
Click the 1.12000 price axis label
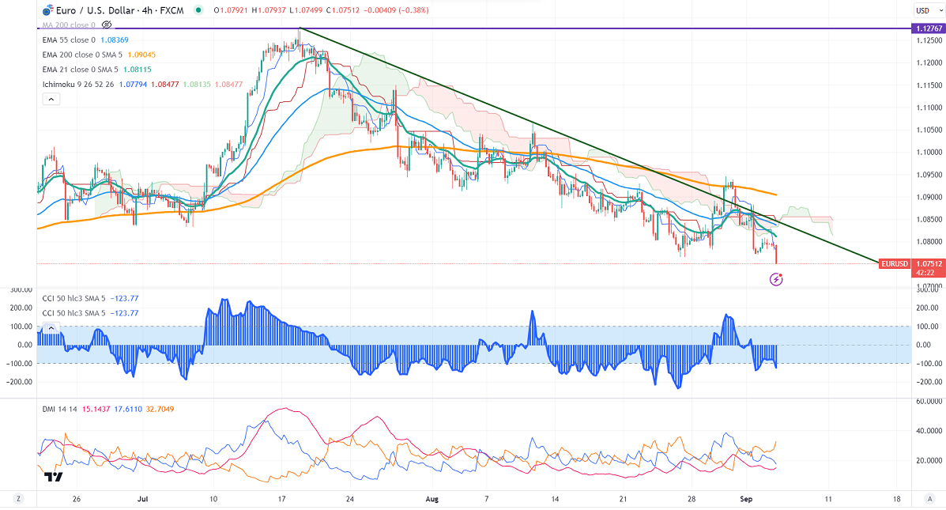(x=929, y=62)
